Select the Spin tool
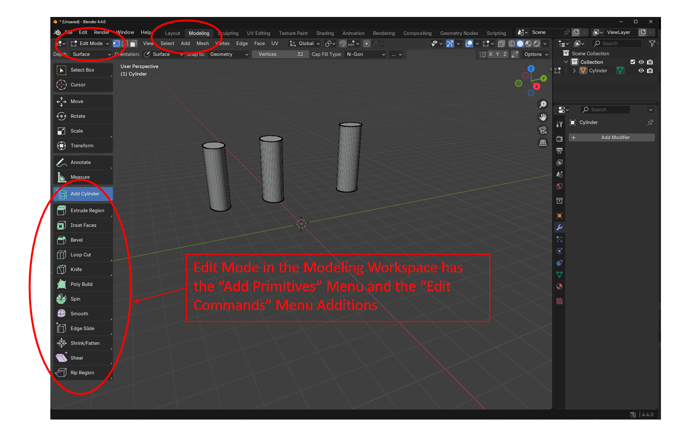 (x=83, y=299)
